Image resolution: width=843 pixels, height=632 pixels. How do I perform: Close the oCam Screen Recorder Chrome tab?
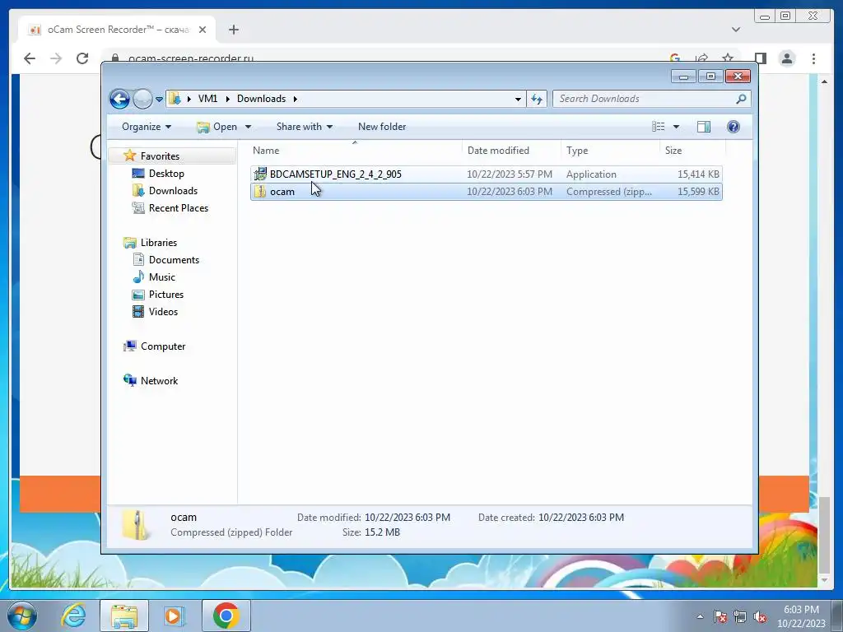(x=203, y=30)
